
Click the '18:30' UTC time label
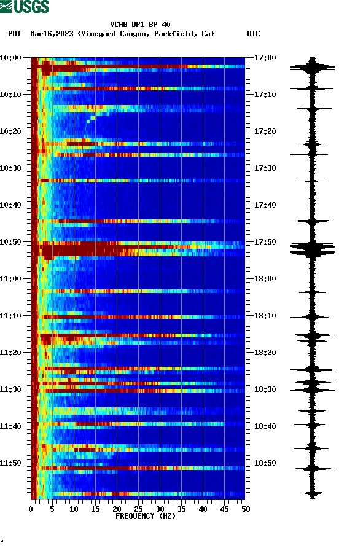point(265,389)
